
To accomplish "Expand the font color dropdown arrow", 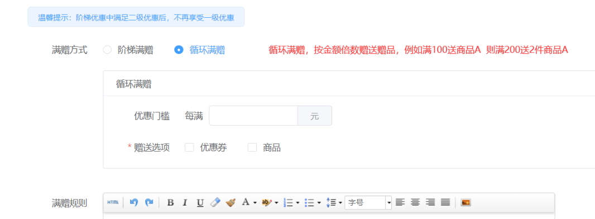I will tap(255, 203).
